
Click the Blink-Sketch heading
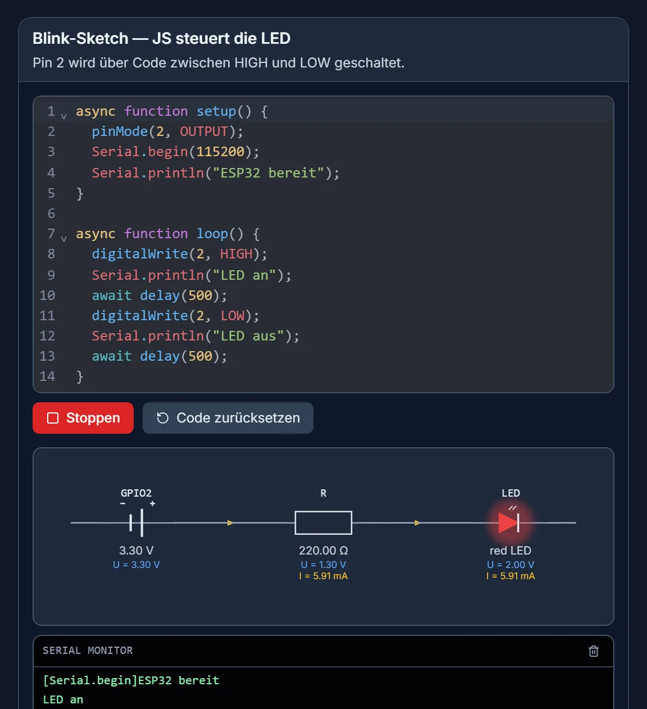coord(162,38)
